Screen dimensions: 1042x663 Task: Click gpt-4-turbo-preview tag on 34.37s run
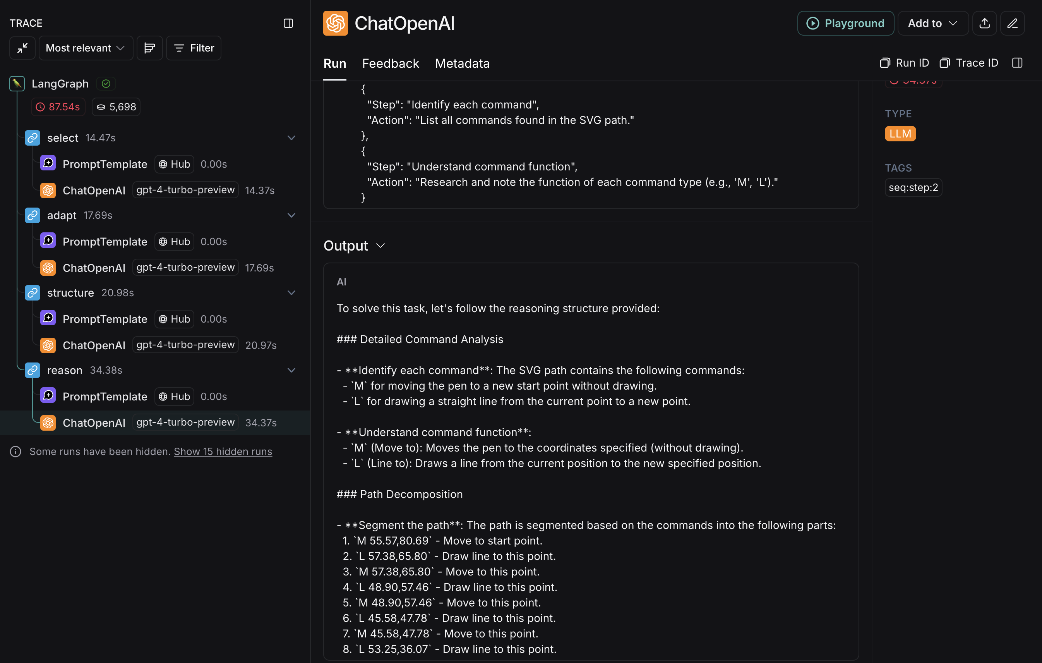click(186, 422)
